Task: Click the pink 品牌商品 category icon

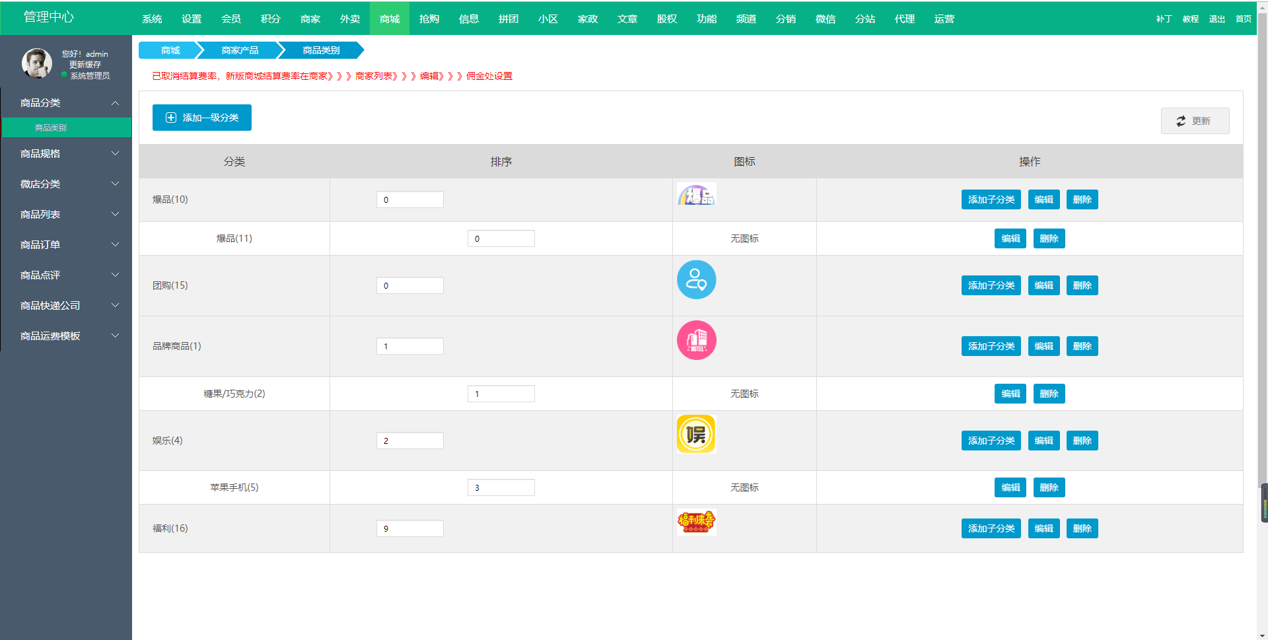Action: click(x=696, y=340)
